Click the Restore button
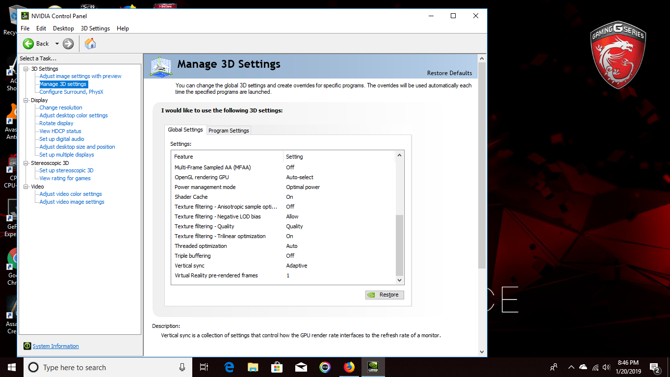Viewport: 670px width, 377px height. click(385, 295)
